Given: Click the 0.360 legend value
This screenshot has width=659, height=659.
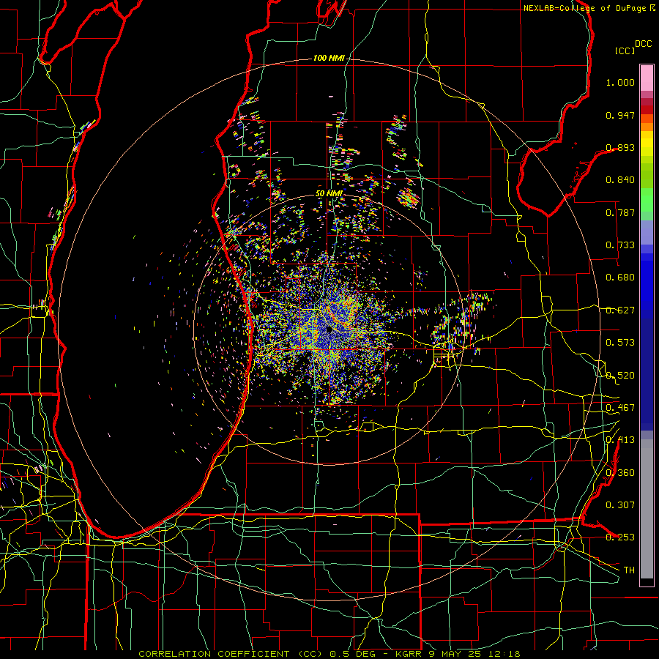Looking at the screenshot, I should (620, 473).
